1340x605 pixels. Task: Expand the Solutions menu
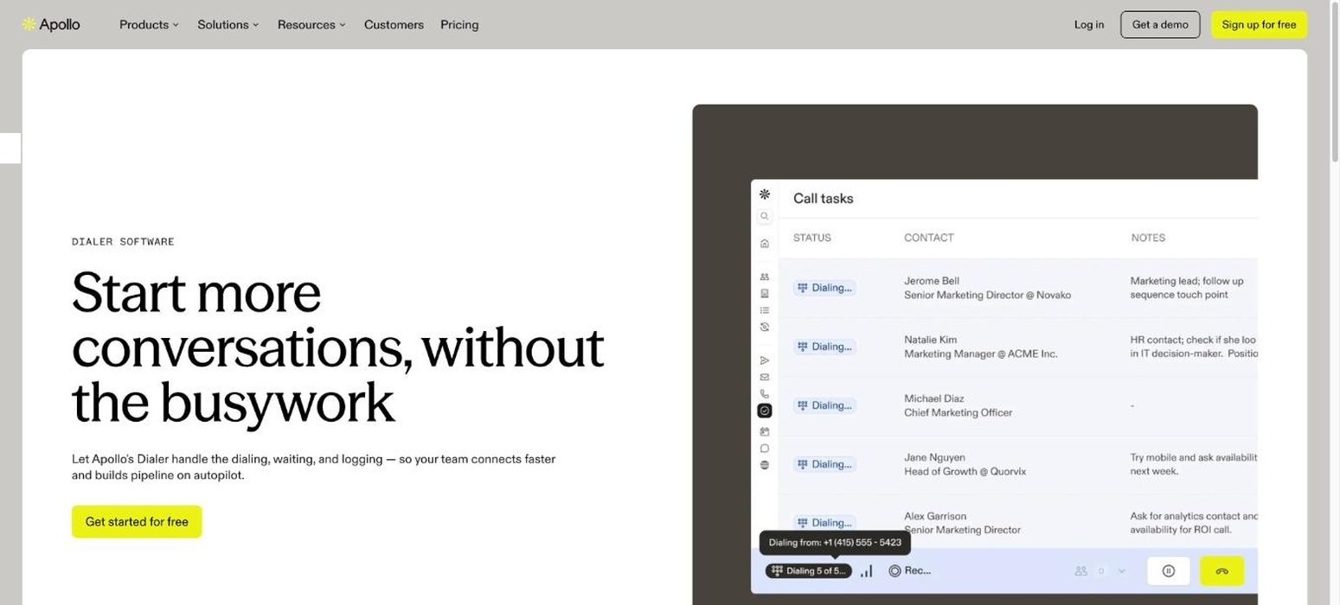[x=228, y=25]
